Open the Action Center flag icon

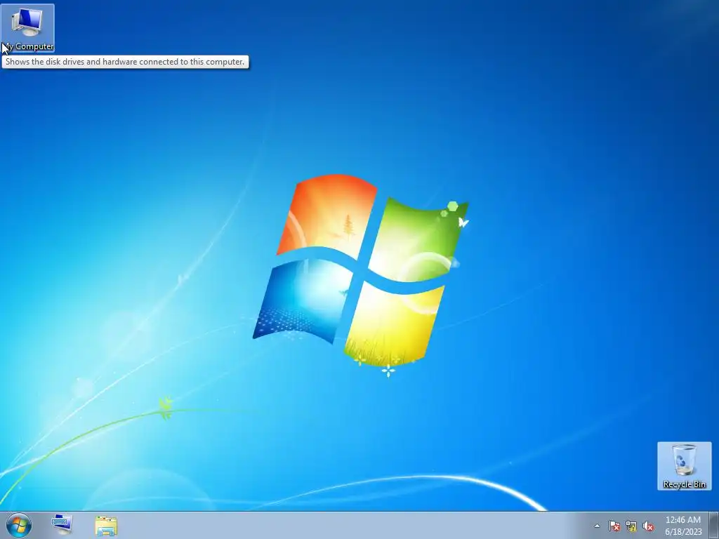tap(614, 526)
